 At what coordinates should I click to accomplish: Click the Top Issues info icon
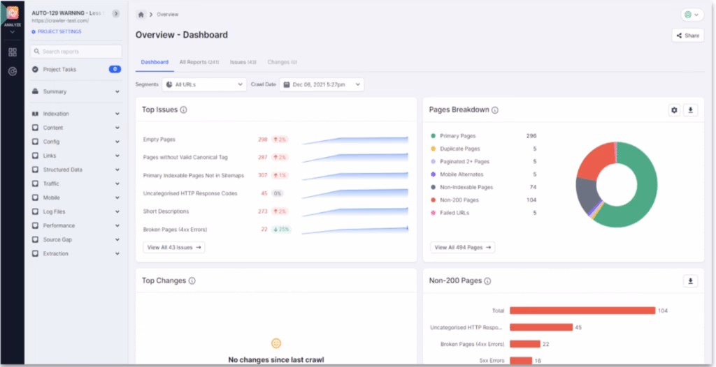tap(183, 110)
